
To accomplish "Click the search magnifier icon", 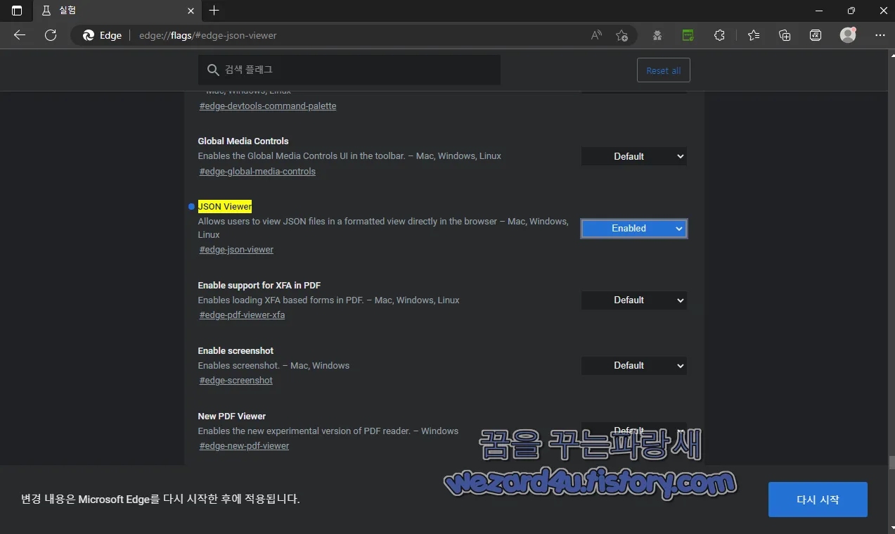I will (213, 70).
